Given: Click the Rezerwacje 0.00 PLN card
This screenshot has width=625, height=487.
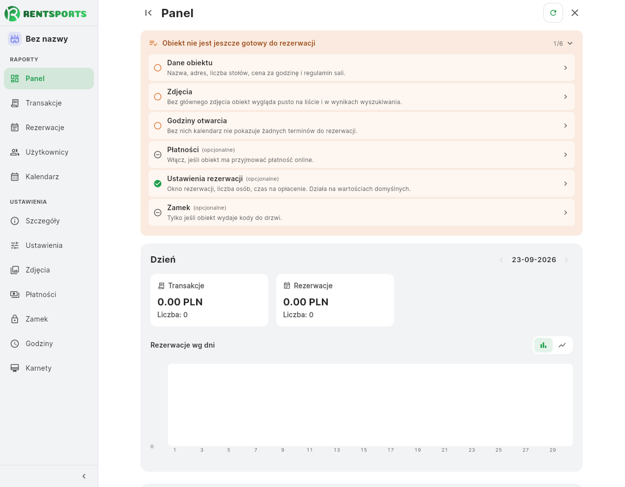Looking at the screenshot, I should point(335,300).
